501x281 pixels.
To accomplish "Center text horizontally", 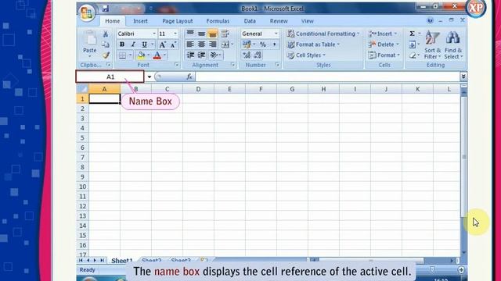I will [x=201, y=44].
